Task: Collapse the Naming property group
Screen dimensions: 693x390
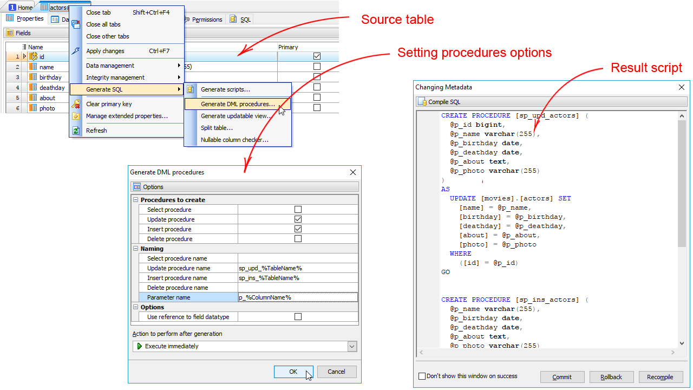Action: (136, 249)
